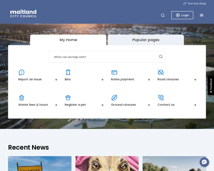
Task: Click the arrow next to Road closures
Action: point(195,79)
